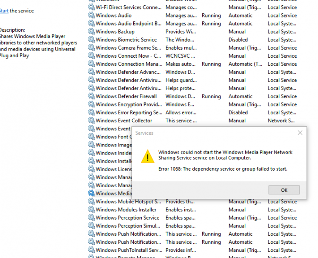Select the Windows Biometric Service gear icon
Image resolution: width=318 pixels, height=258 pixels.
[91, 40]
